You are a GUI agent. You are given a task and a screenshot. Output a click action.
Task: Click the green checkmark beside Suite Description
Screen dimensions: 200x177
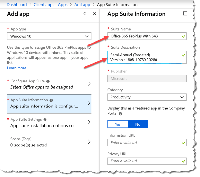tap(184, 55)
